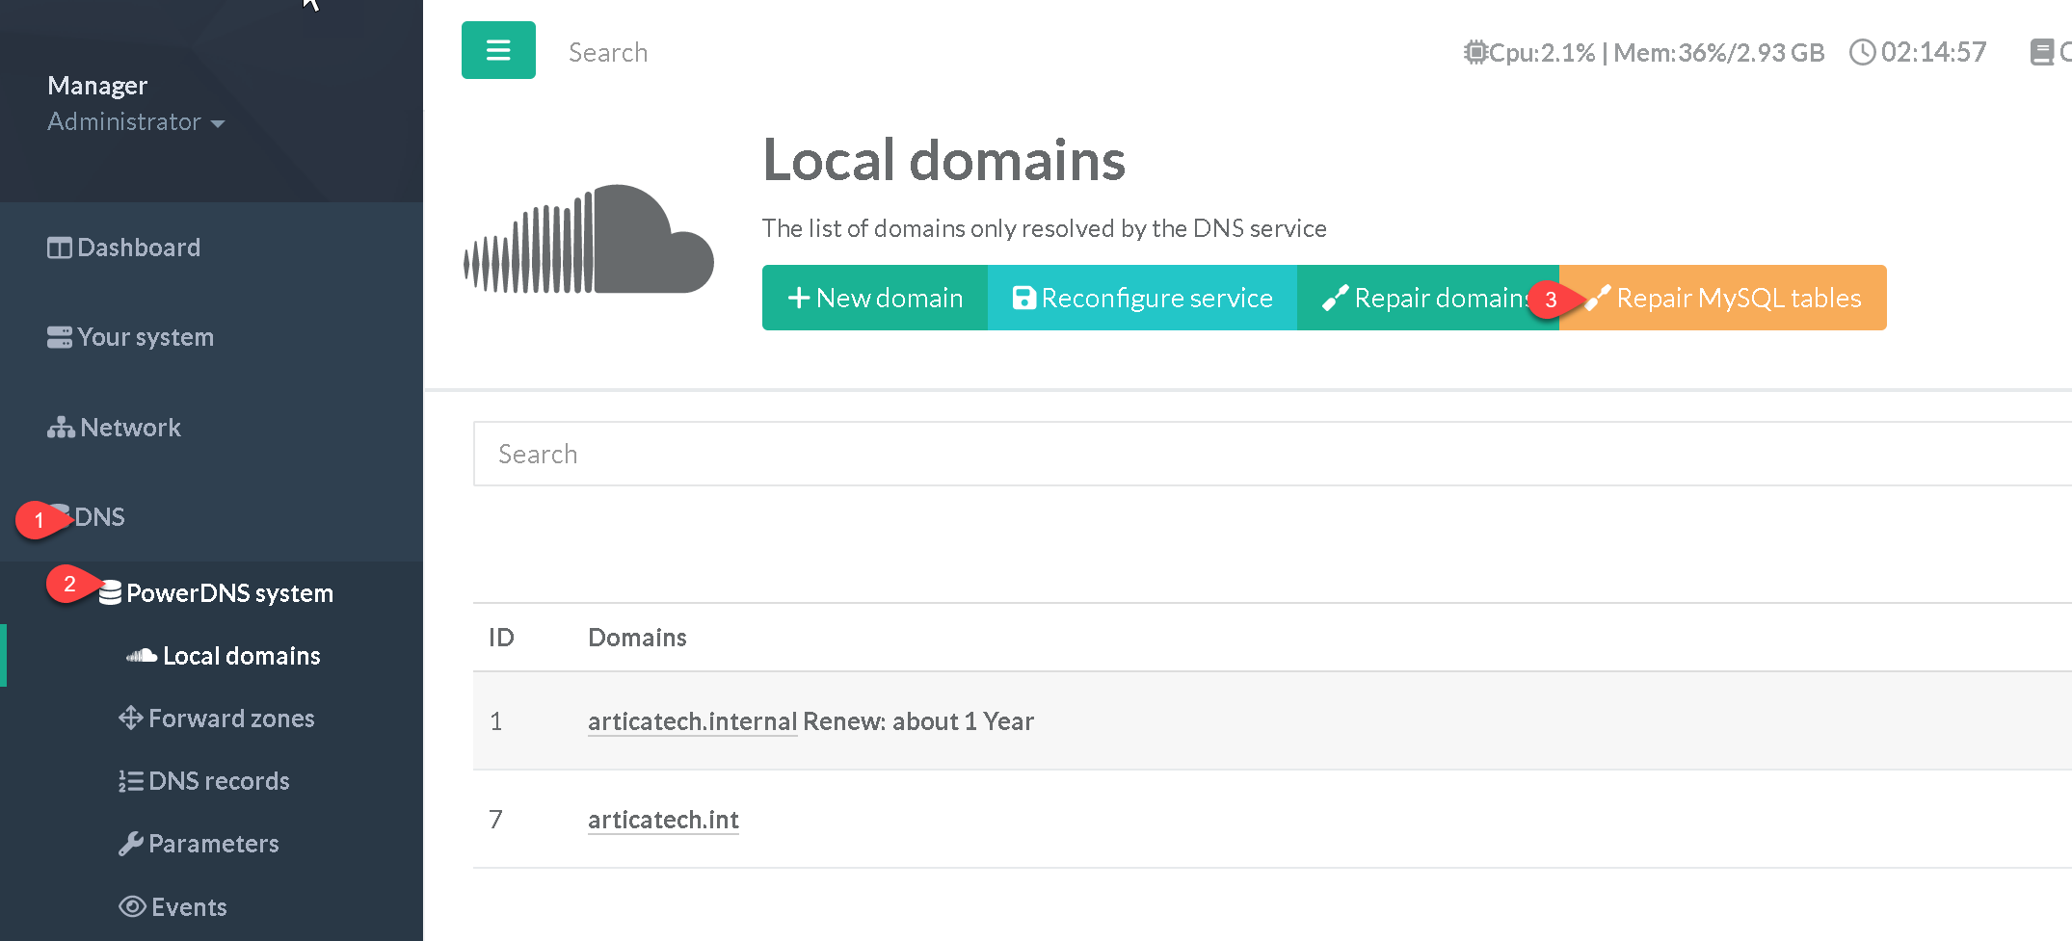Open Local domains in sidebar

[241, 656]
